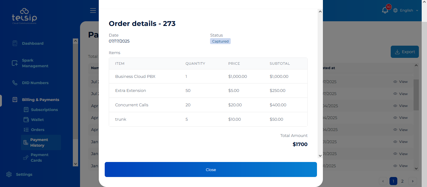Go to page 2
The height and width of the screenshot is (187, 427).
click(402, 181)
